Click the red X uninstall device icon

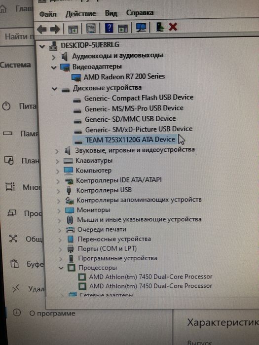point(173,27)
